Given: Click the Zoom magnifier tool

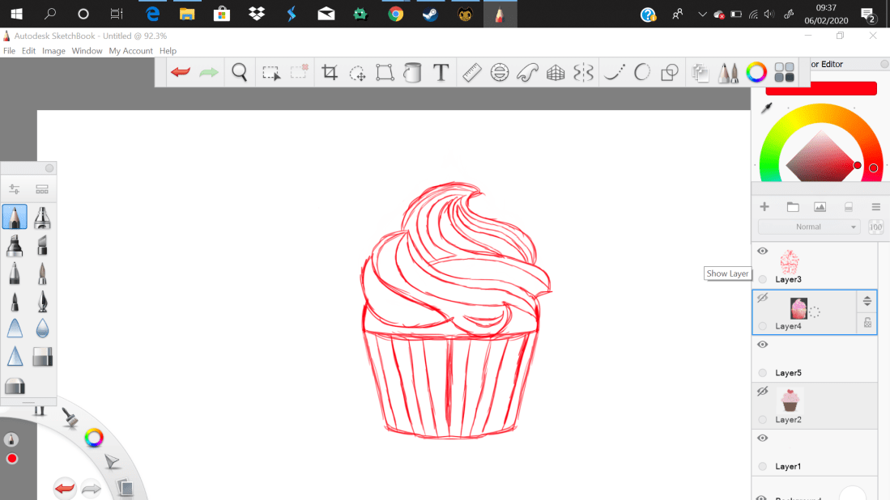Looking at the screenshot, I should coord(240,73).
